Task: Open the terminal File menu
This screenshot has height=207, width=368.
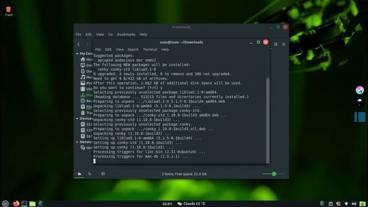Action: pos(98,49)
